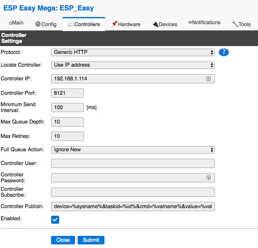This screenshot has height=248, width=258.
Task: Open the Notifications tab
Action: [x=204, y=22]
